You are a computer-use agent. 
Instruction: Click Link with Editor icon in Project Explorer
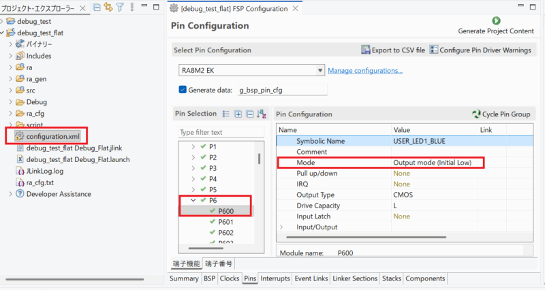point(108,7)
